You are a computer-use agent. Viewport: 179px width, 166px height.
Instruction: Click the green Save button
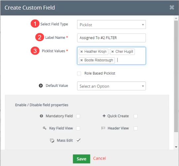coord(81,159)
